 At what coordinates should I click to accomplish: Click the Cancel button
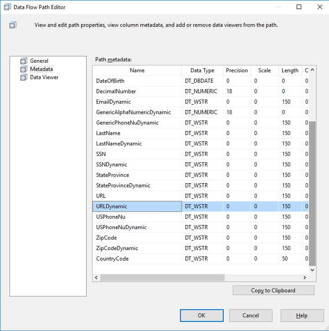click(251, 316)
